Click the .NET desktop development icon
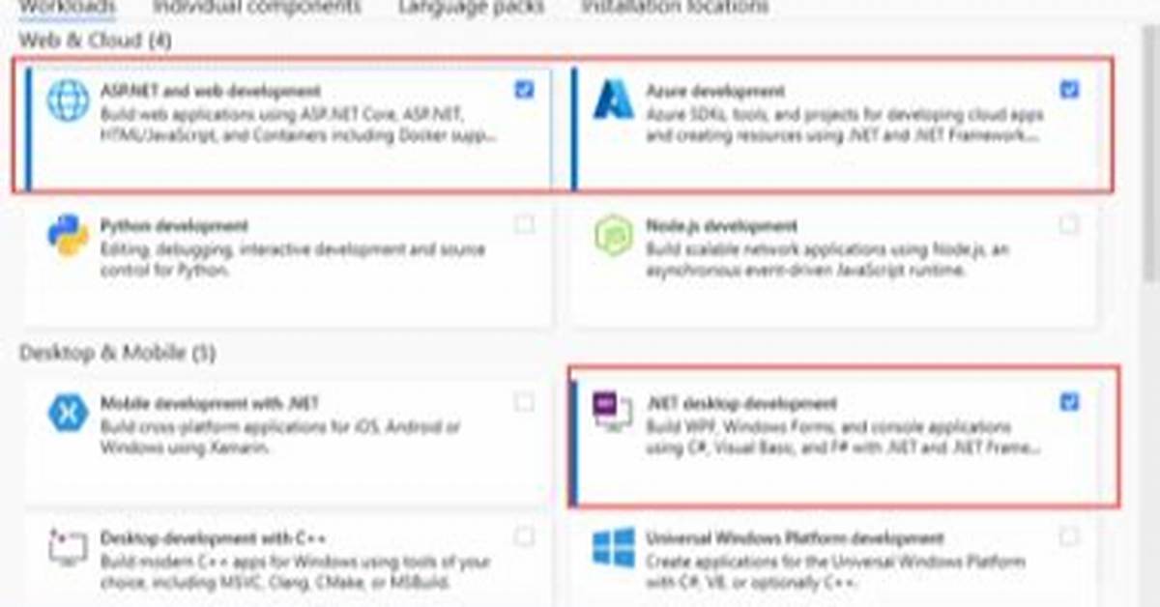Image resolution: width=1160 pixels, height=607 pixels. pos(613,413)
